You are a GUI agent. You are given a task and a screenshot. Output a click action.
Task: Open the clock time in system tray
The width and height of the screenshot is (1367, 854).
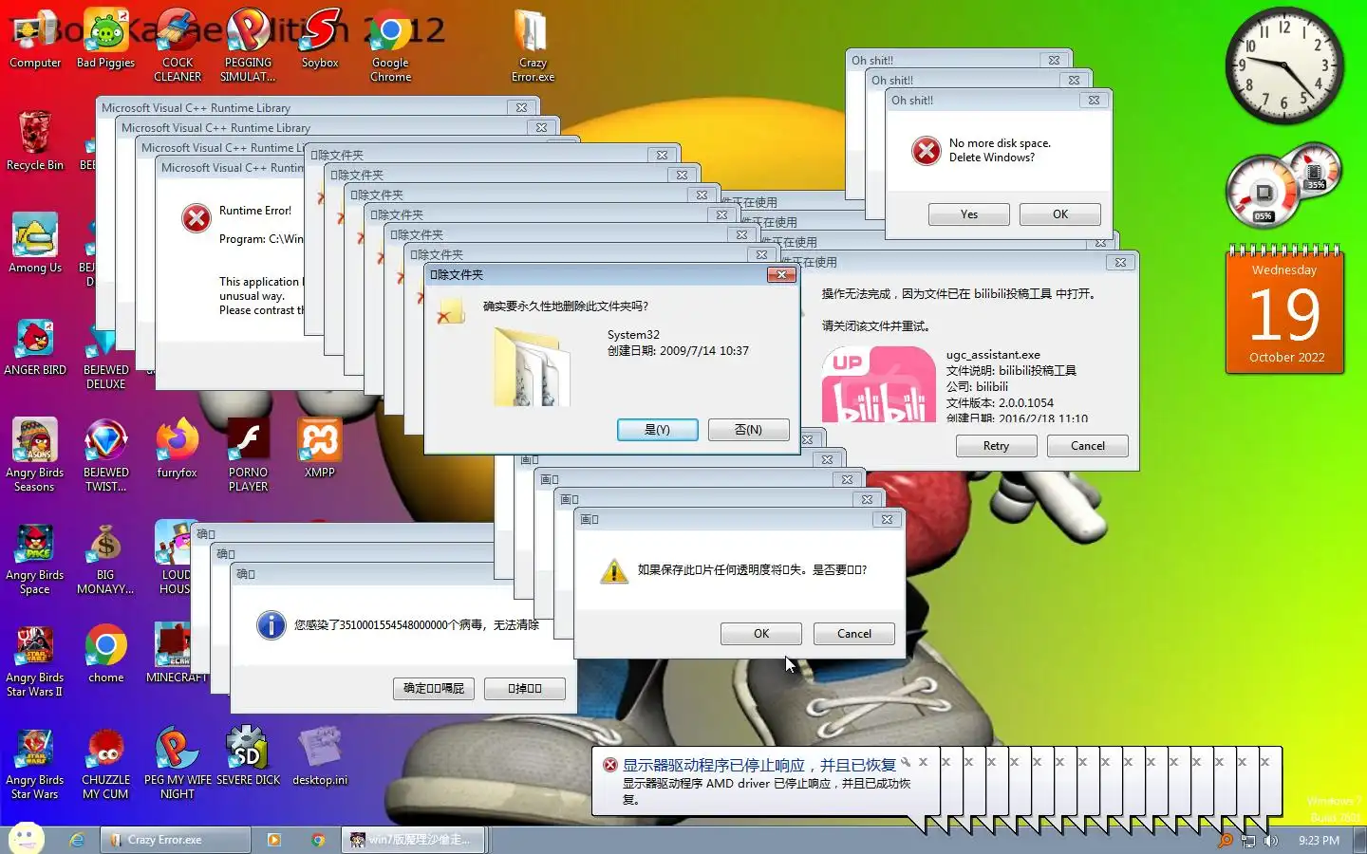pyautogui.click(x=1319, y=840)
